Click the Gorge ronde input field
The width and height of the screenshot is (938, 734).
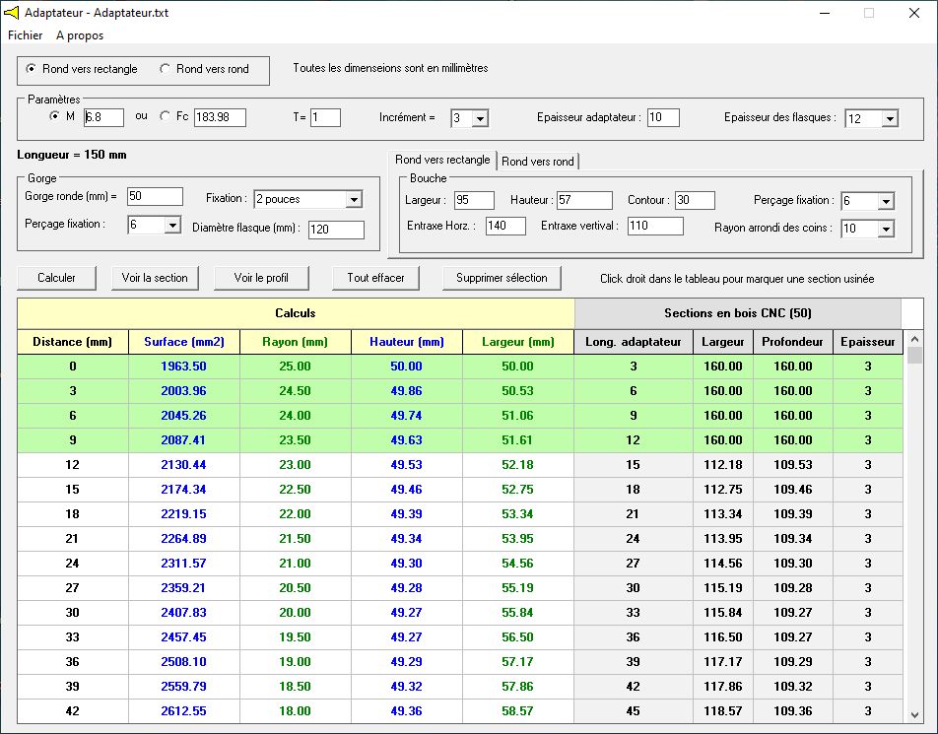(x=155, y=196)
